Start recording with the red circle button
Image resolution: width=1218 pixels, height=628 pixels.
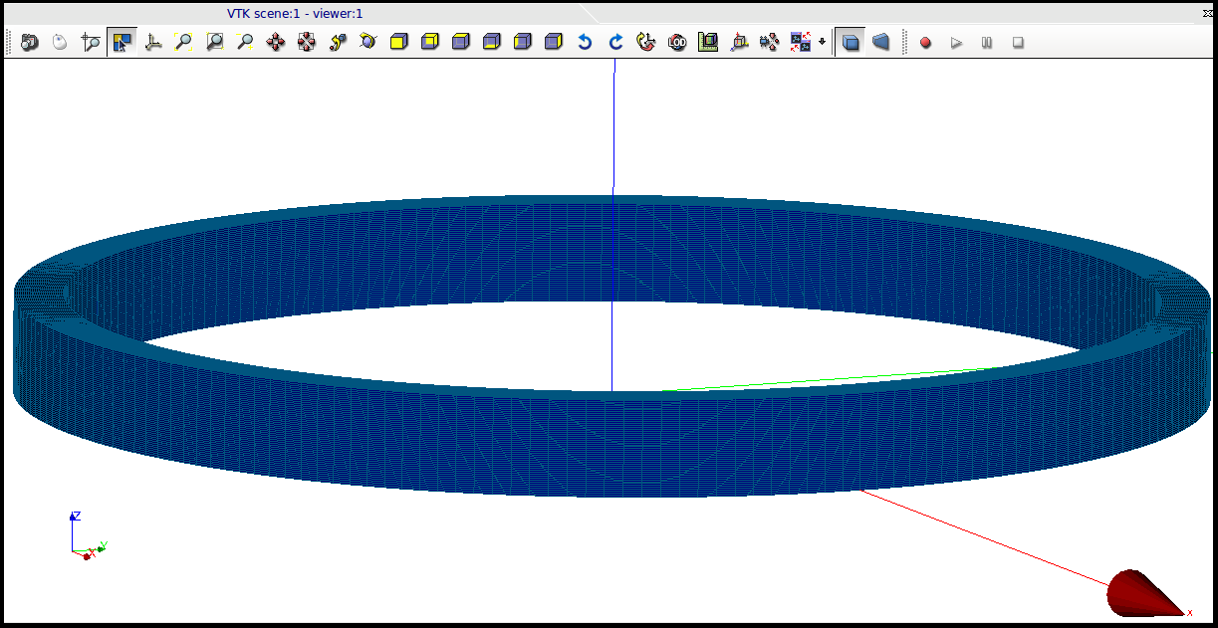[x=925, y=43]
